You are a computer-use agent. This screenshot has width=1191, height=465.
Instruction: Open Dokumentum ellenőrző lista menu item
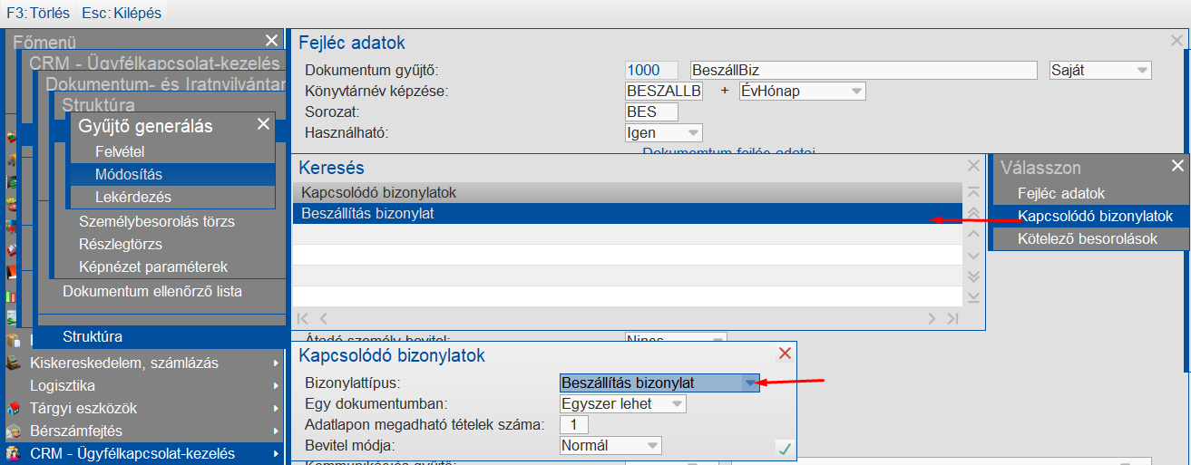[x=152, y=292]
